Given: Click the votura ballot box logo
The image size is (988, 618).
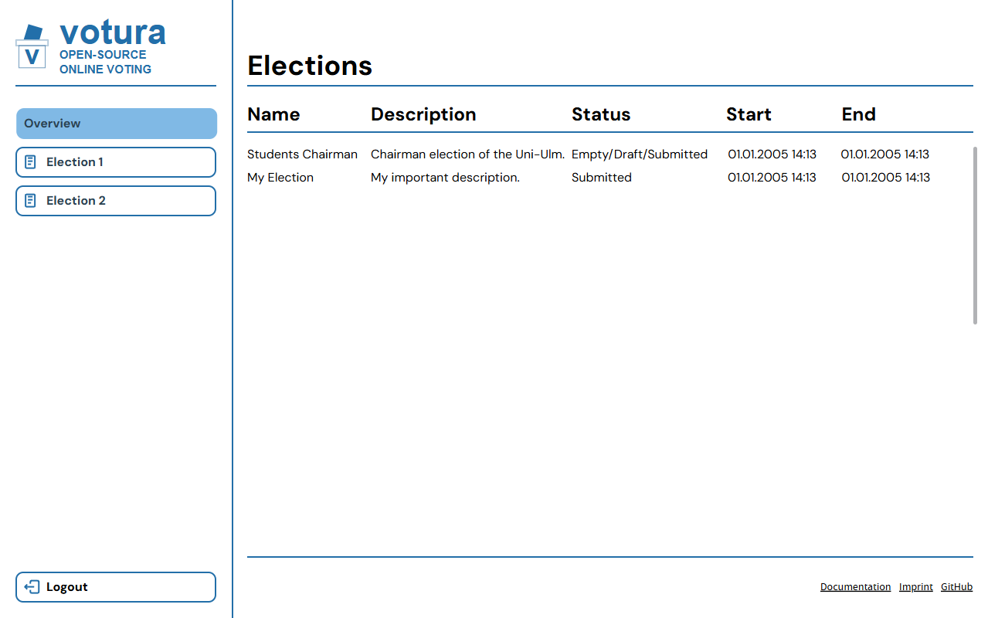Looking at the screenshot, I should (x=32, y=46).
